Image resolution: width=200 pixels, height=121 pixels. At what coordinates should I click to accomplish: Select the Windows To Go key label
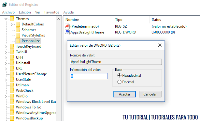(x=28, y=107)
